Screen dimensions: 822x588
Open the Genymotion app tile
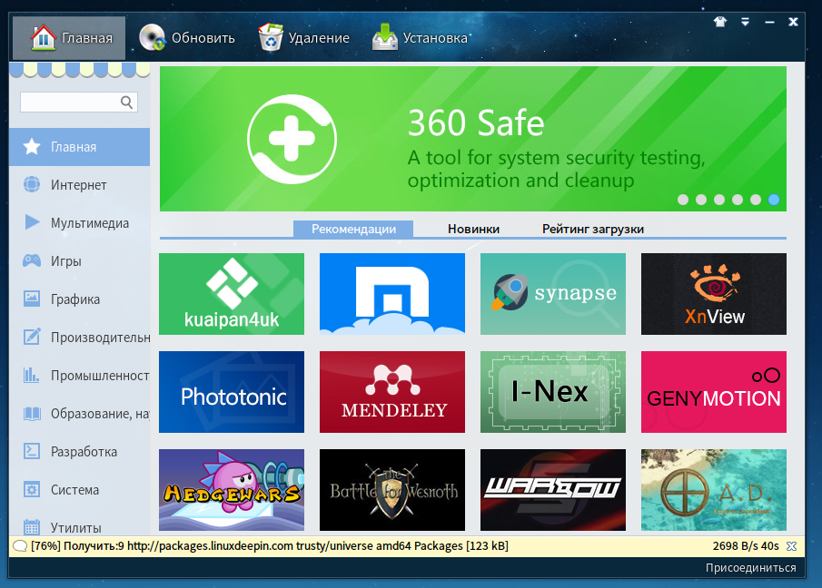714,392
